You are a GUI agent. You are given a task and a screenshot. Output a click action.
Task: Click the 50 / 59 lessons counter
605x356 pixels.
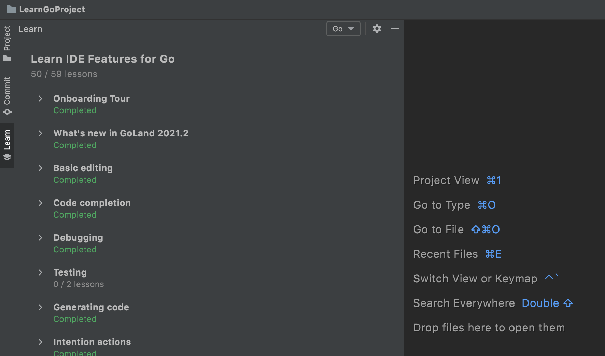(64, 74)
